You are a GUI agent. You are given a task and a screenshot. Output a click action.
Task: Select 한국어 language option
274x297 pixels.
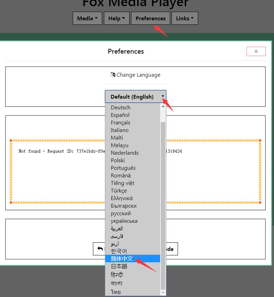pyautogui.click(x=132, y=251)
